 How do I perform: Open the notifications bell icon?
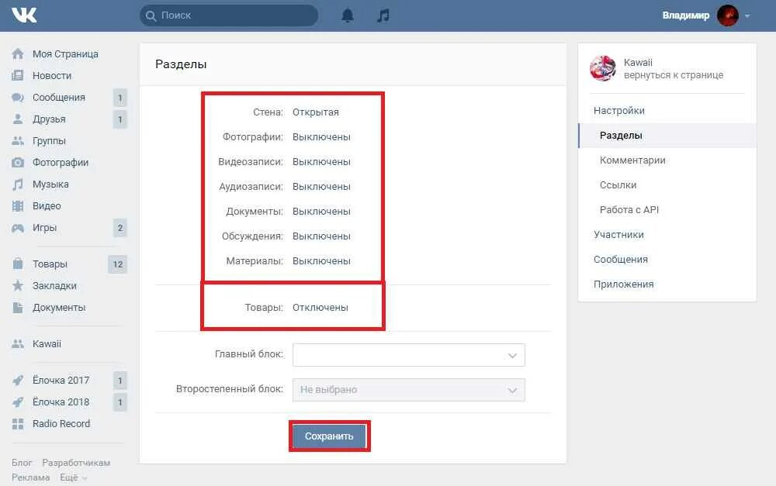coord(348,16)
